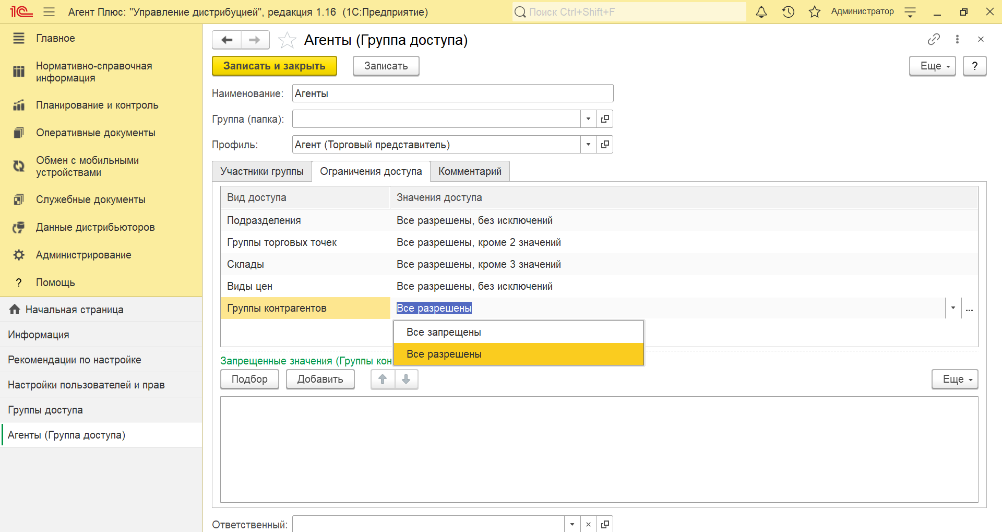Click Записать и закрыть button
1002x532 pixels.
[275, 66]
